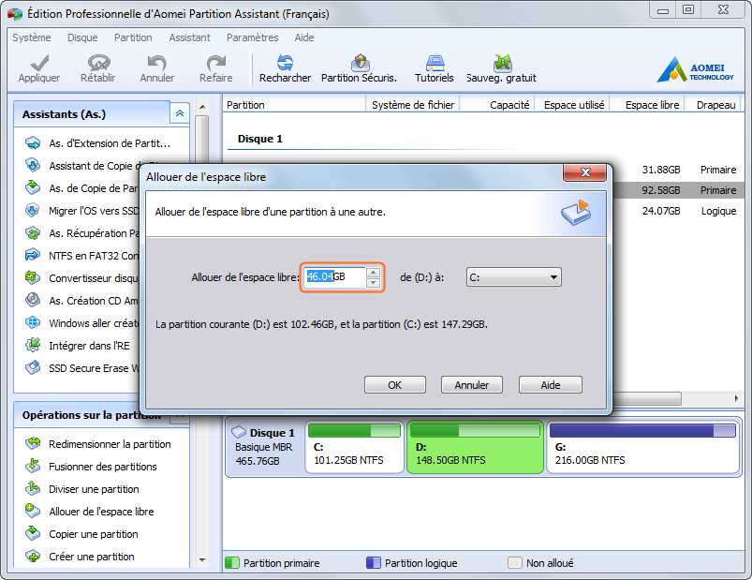Screen dimensions: 752x580
Task: Click the Allouer de l'espace libre sidebar icon
Action: click(x=33, y=512)
